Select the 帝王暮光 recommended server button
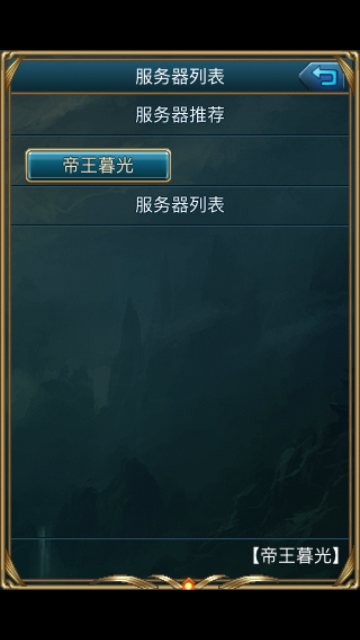The height and width of the screenshot is (640, 360). coord(98,166)
